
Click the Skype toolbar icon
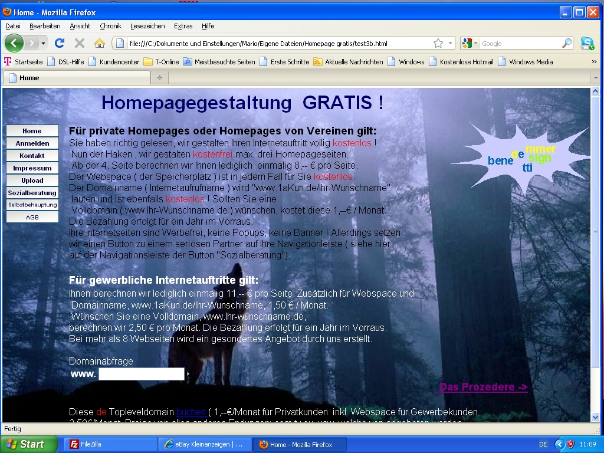point(587,43)
